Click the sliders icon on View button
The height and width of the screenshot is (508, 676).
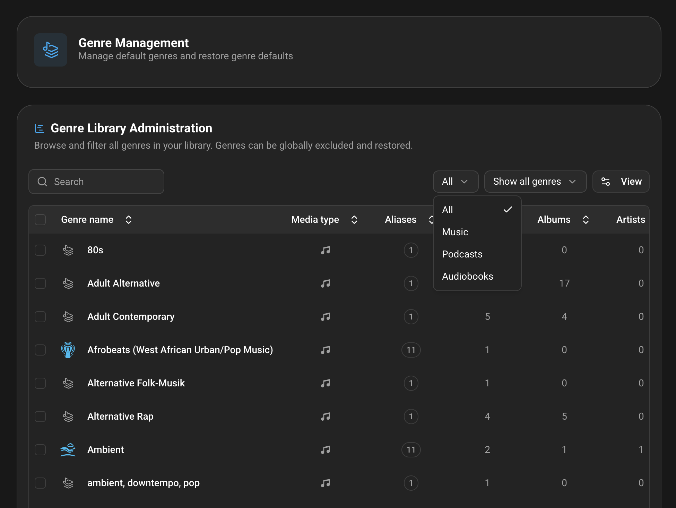tap(606, 182)
